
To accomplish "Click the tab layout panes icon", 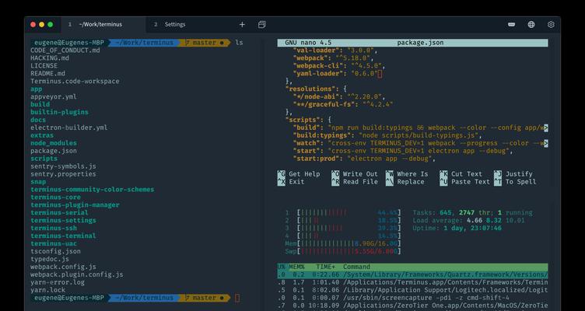I will 262,25.
